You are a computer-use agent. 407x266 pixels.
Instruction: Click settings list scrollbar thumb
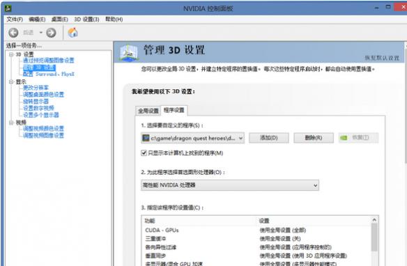point(374,237)
